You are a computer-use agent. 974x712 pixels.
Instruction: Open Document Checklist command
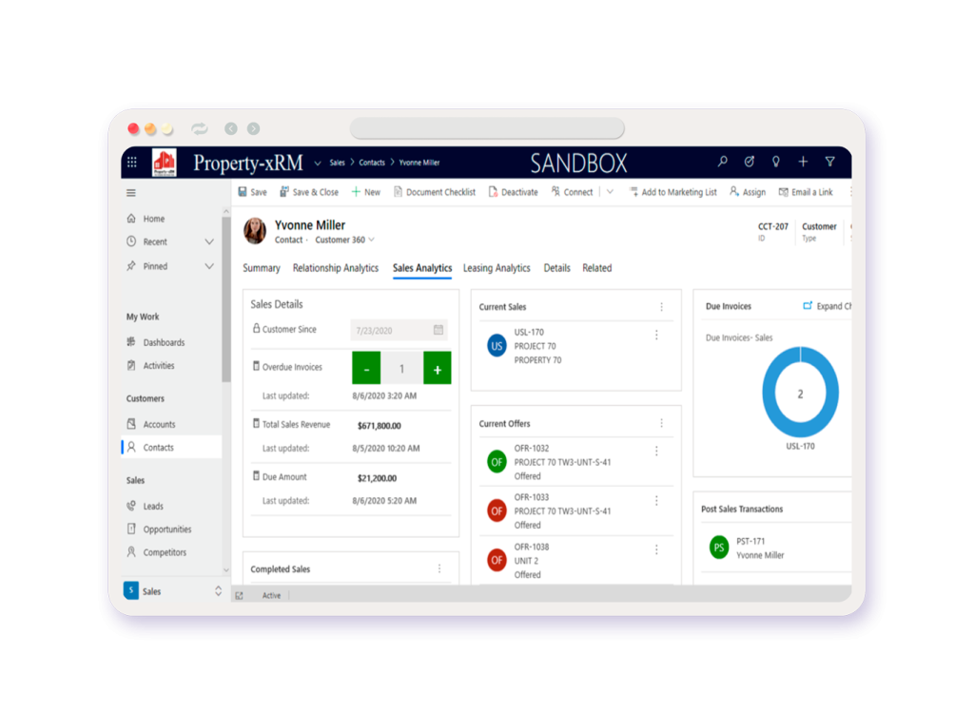point(435,192)
